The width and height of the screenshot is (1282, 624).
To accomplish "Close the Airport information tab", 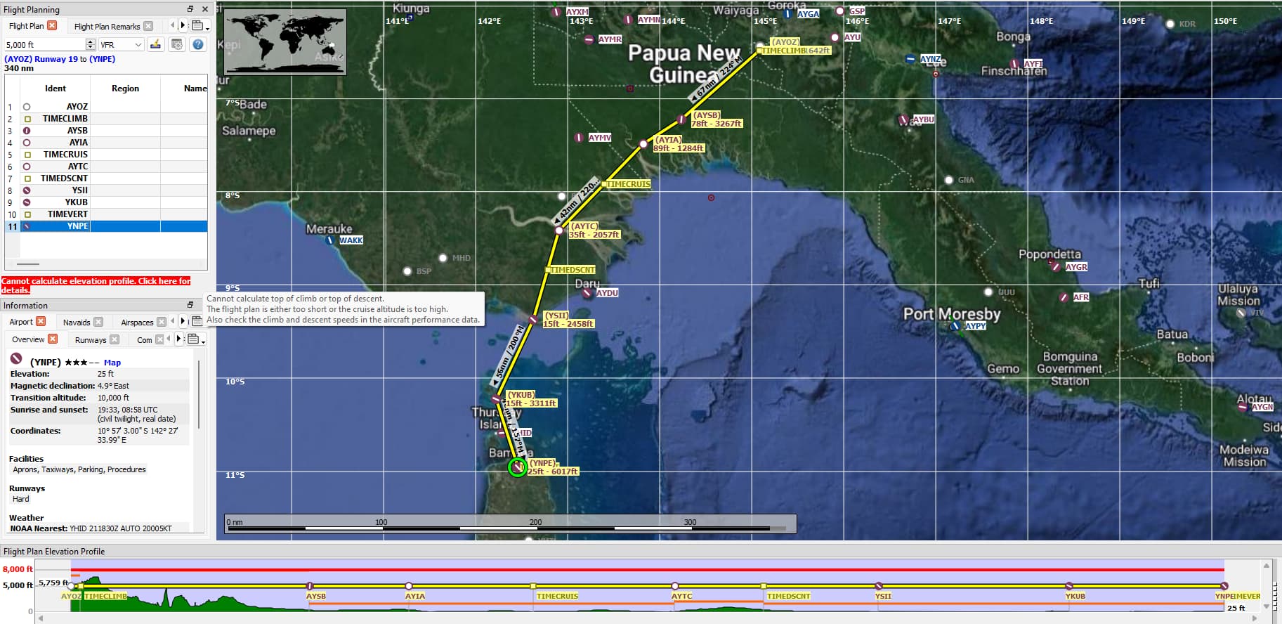I will tap(41, 321).
